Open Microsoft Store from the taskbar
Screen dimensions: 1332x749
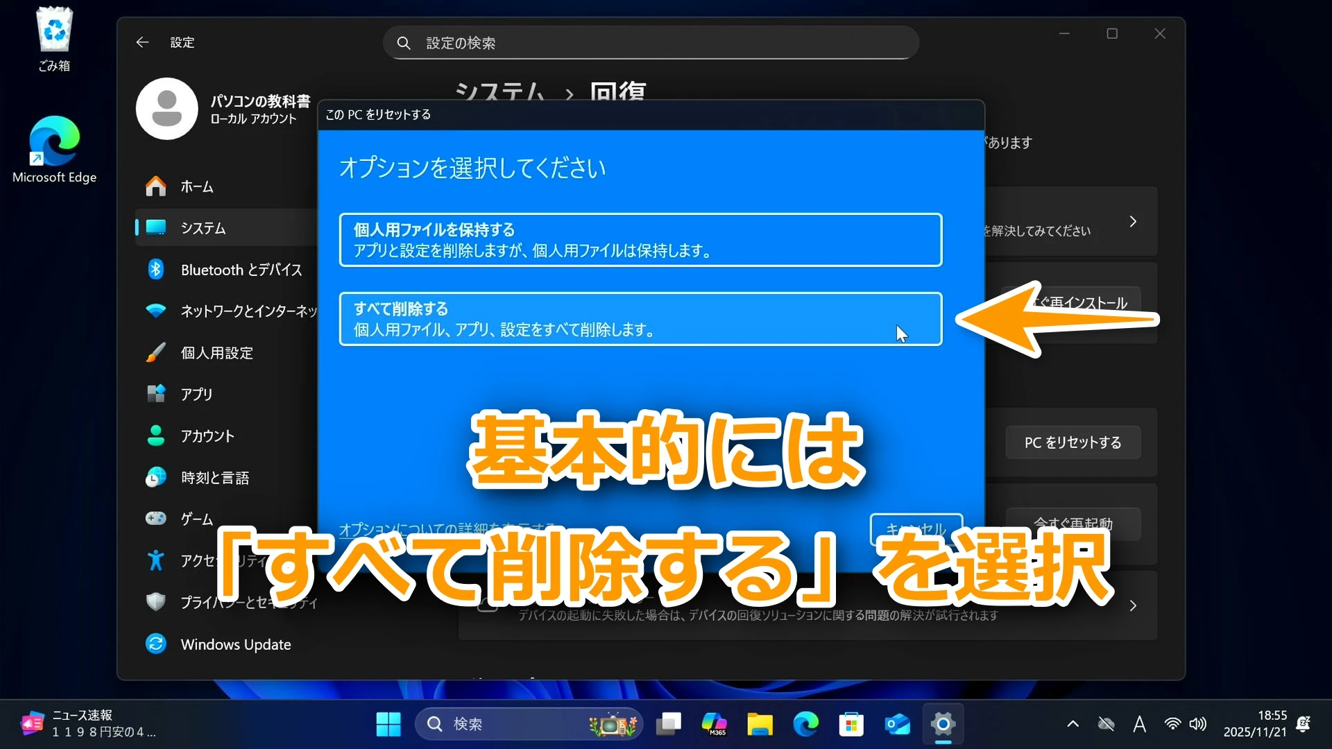tap(851, 724)
